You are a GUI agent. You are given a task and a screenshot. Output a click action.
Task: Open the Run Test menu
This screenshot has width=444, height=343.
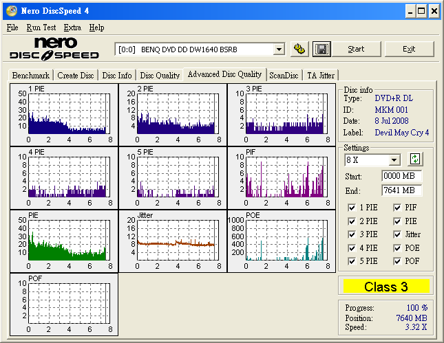point(41,27)
